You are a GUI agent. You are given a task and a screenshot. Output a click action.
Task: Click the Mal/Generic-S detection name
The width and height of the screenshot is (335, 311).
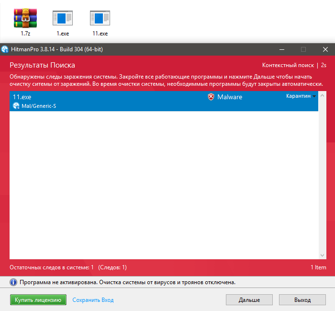click(x=39, y=106)
